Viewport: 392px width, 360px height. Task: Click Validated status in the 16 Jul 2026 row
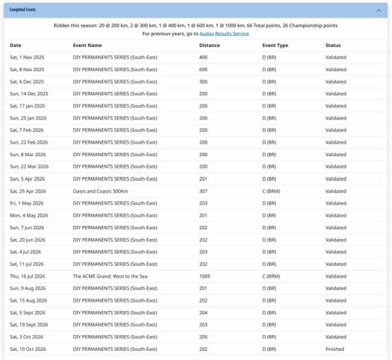[336, 276]
